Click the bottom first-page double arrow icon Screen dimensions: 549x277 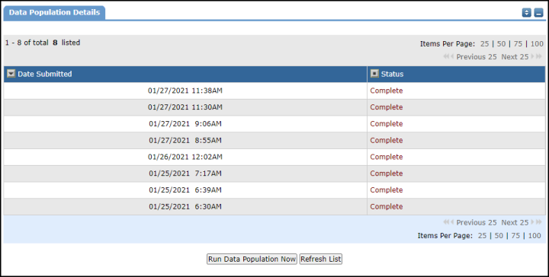click(446, 222)
